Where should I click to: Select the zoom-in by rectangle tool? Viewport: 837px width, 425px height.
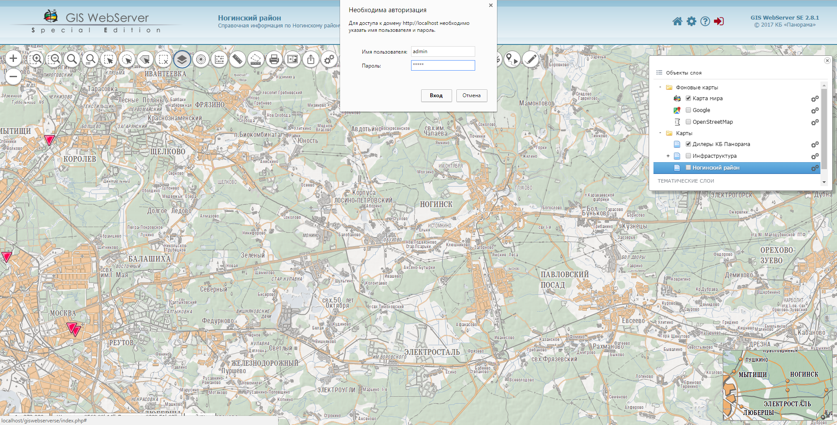click(37, 59)
